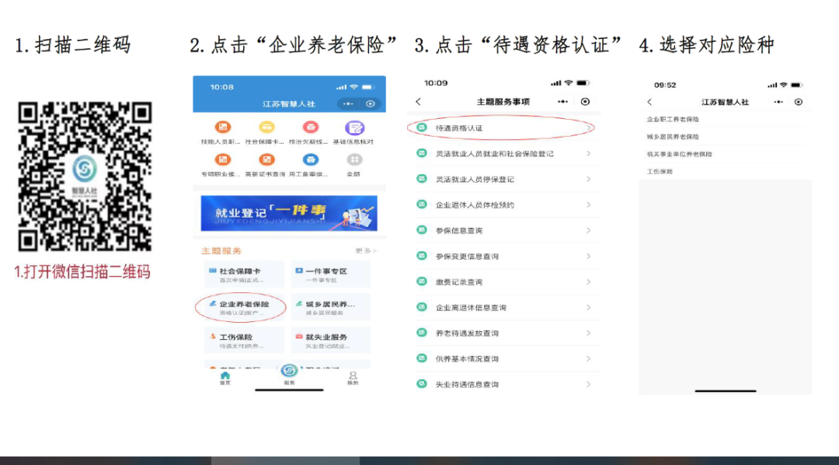Image resolution: width=839 pixels, height=465 pixels.
Task: Tap the circular close target on blue header
Action: click(371, 104)
